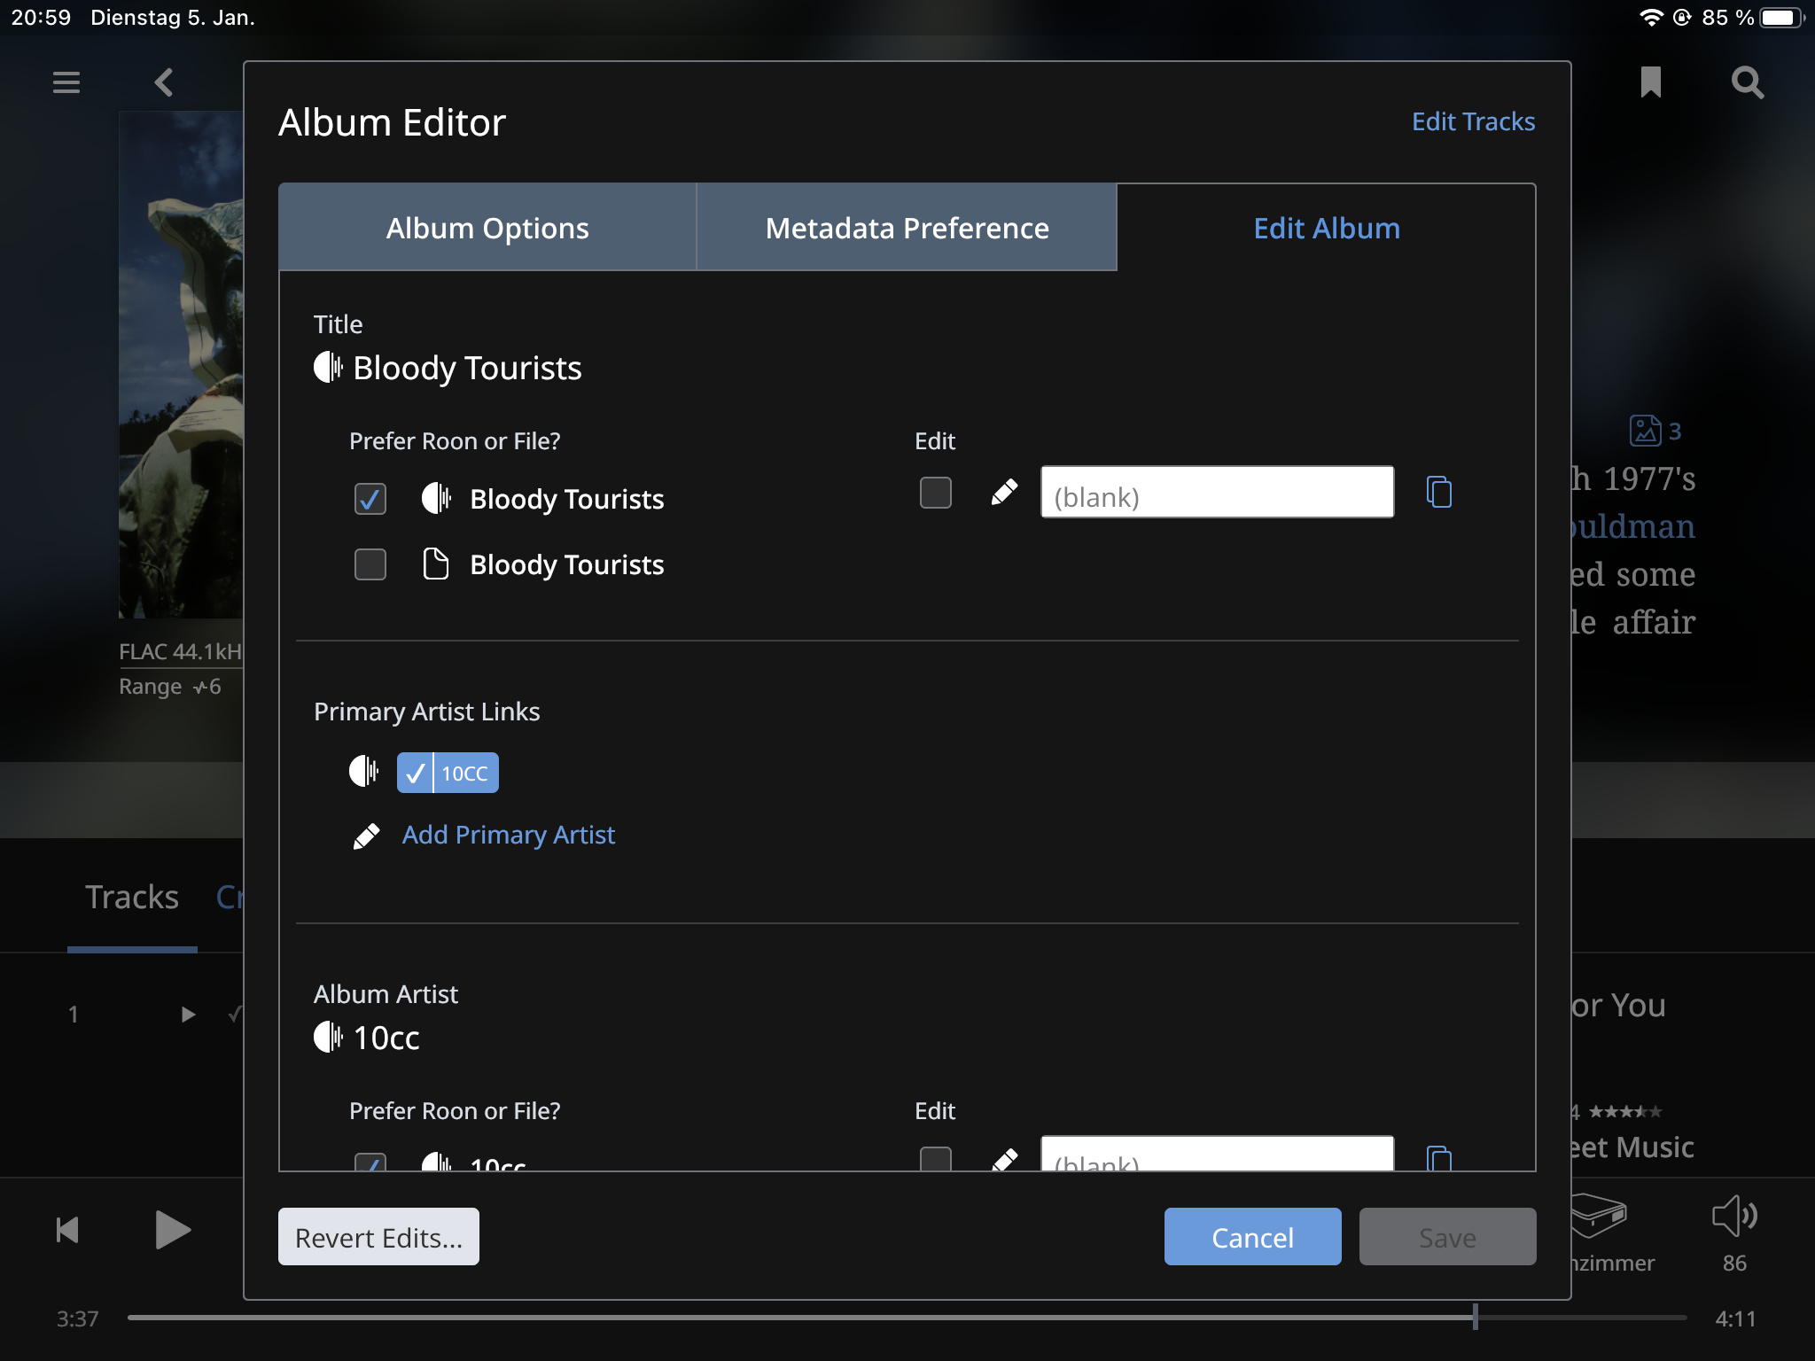Open the hamburger navigation menu
This screenshot has height=1361, width=1815.
(66, 82)
